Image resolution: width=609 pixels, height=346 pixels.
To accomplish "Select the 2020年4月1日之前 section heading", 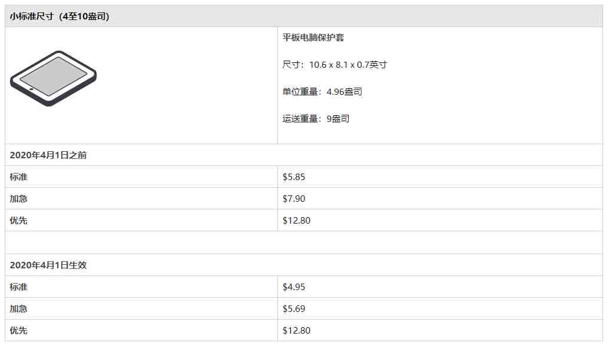I will click(48, 155).
